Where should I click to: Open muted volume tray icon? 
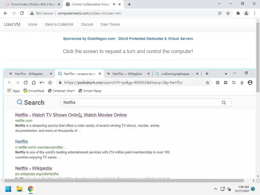point(229,189)
